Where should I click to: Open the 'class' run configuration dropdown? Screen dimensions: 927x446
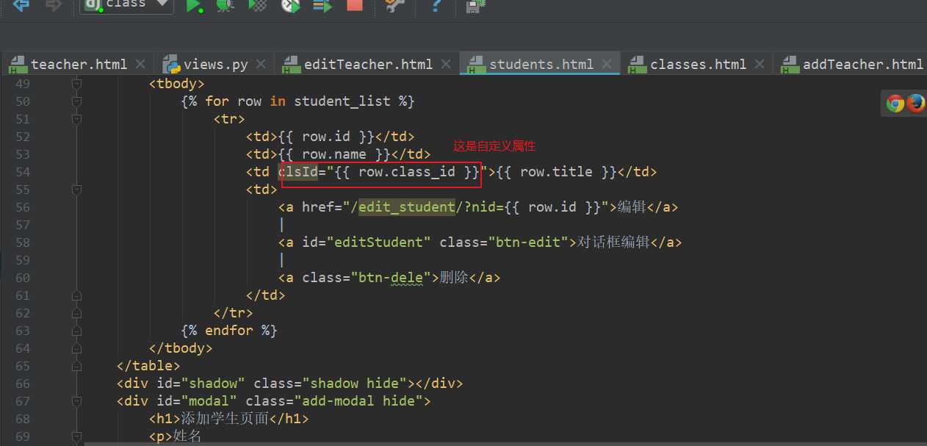[127, 5]
